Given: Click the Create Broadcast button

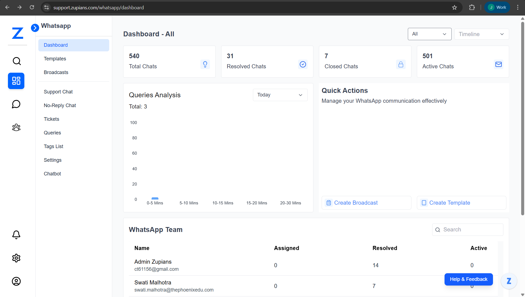Looking at the screenshot, I should (366, 202).
